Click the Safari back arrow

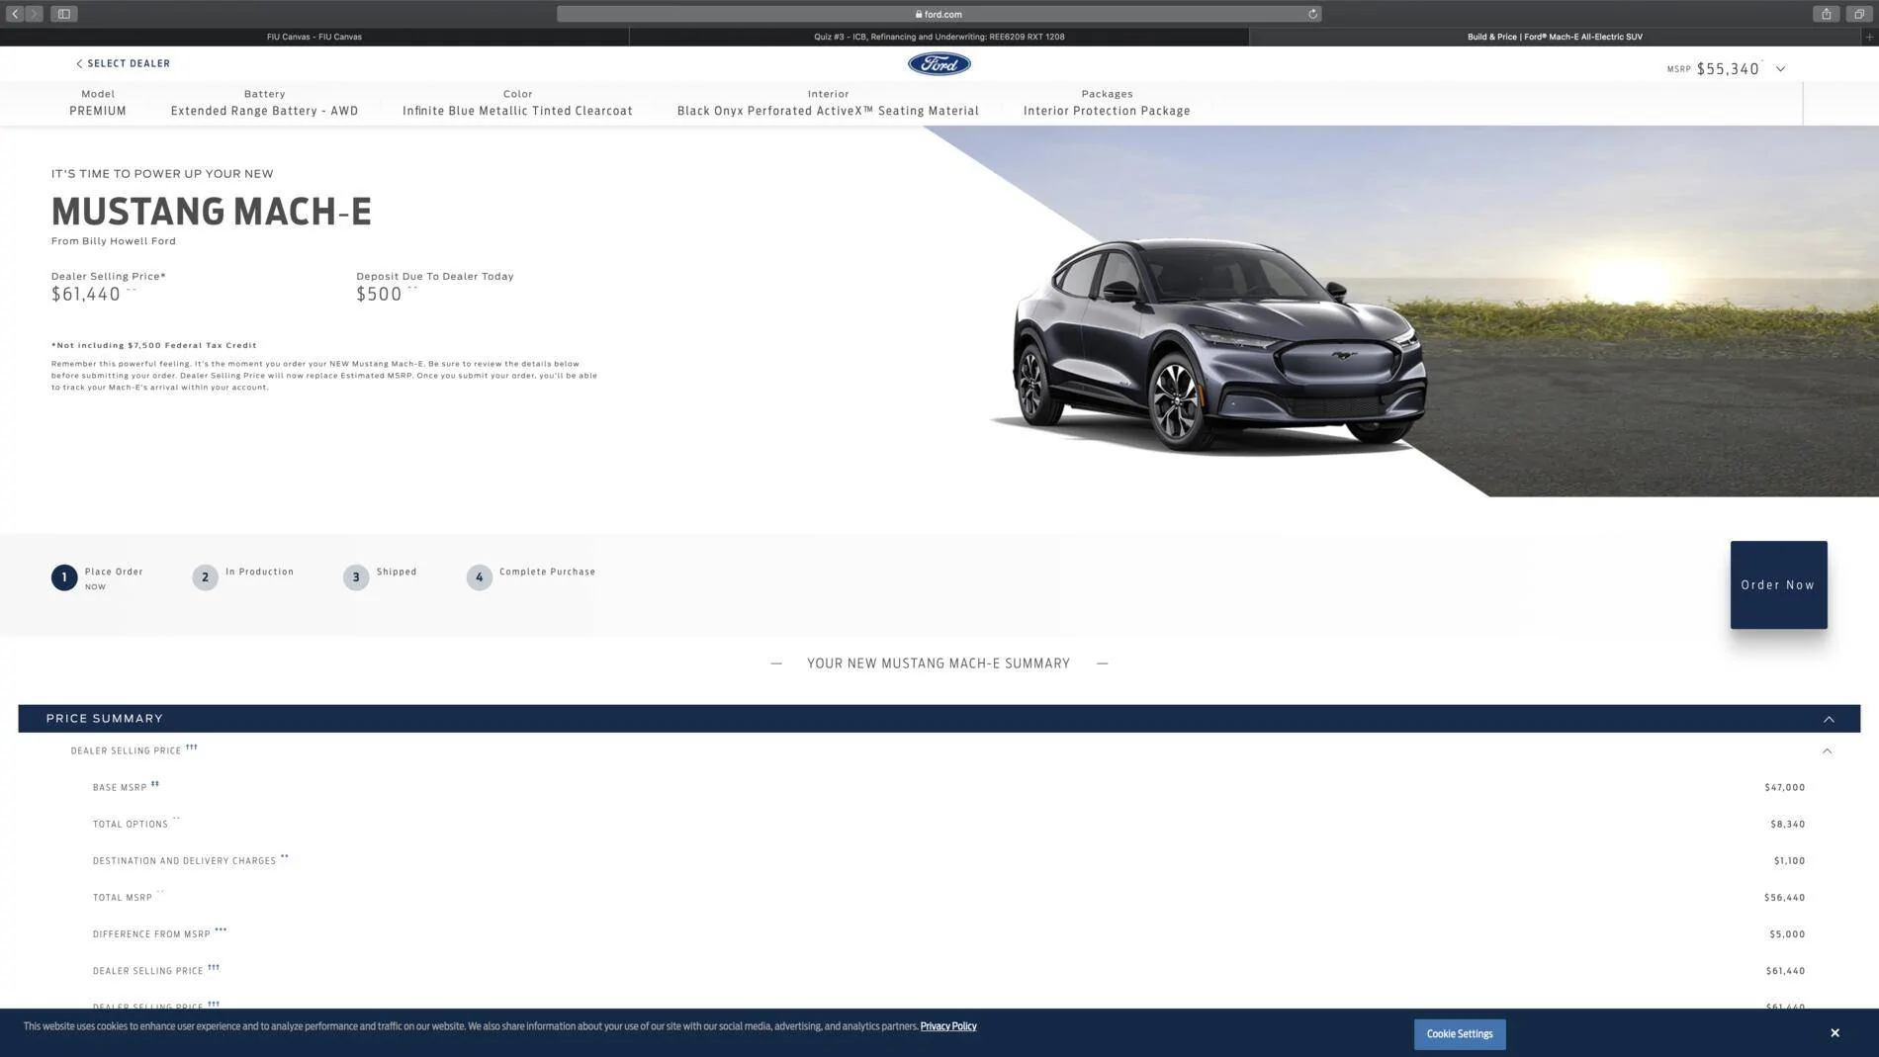pyautogui.click(x=15, y=14)
